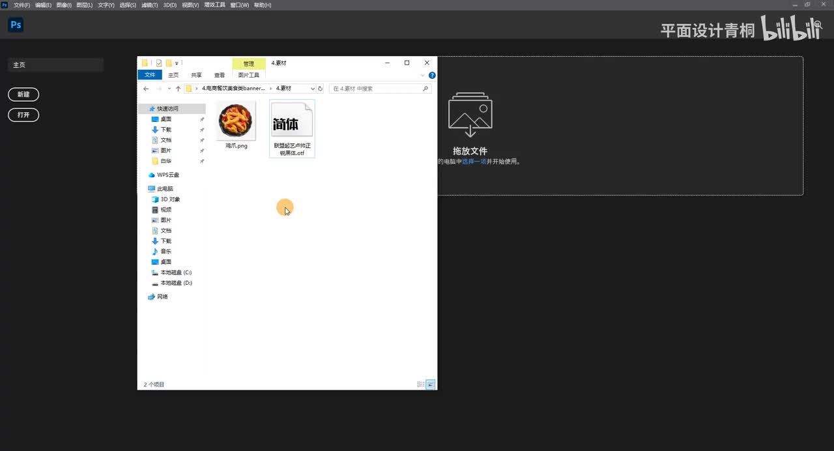Switch to the 图片工具 ribbon tab
This screenshot has height=451, width=834.
point(249,75)
